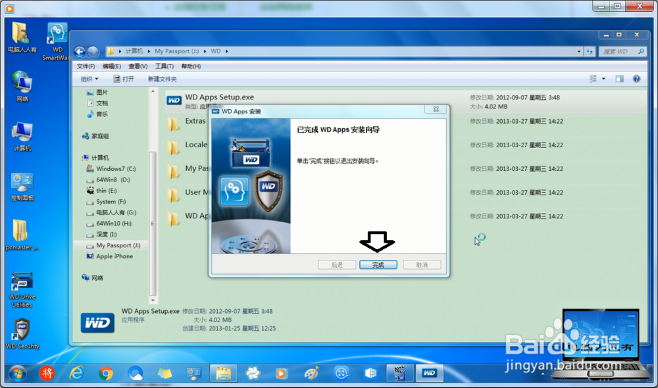The width and height of the screenshot is (658, 388).
Task: Refresh the Explorer folder view
Action: pyautogui.click(x=590, y=51)
